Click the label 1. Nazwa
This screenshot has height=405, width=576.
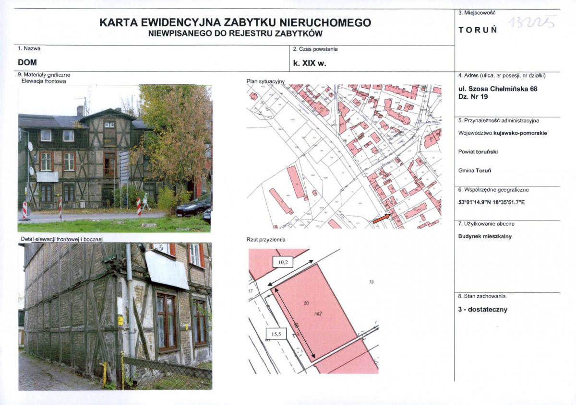pyautogui.click(x=29, y=48)
